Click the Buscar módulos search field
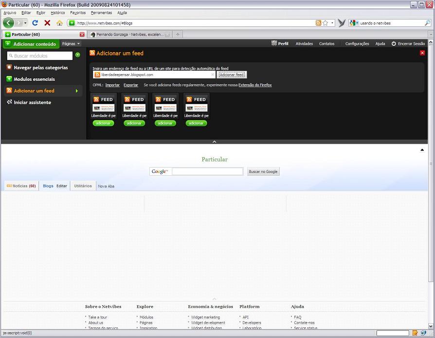This screenshot has width=435, height=338. (x=40, y=56)
